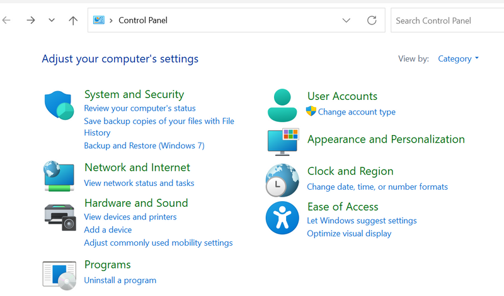Go up one folder level

(x=73, y=20)
